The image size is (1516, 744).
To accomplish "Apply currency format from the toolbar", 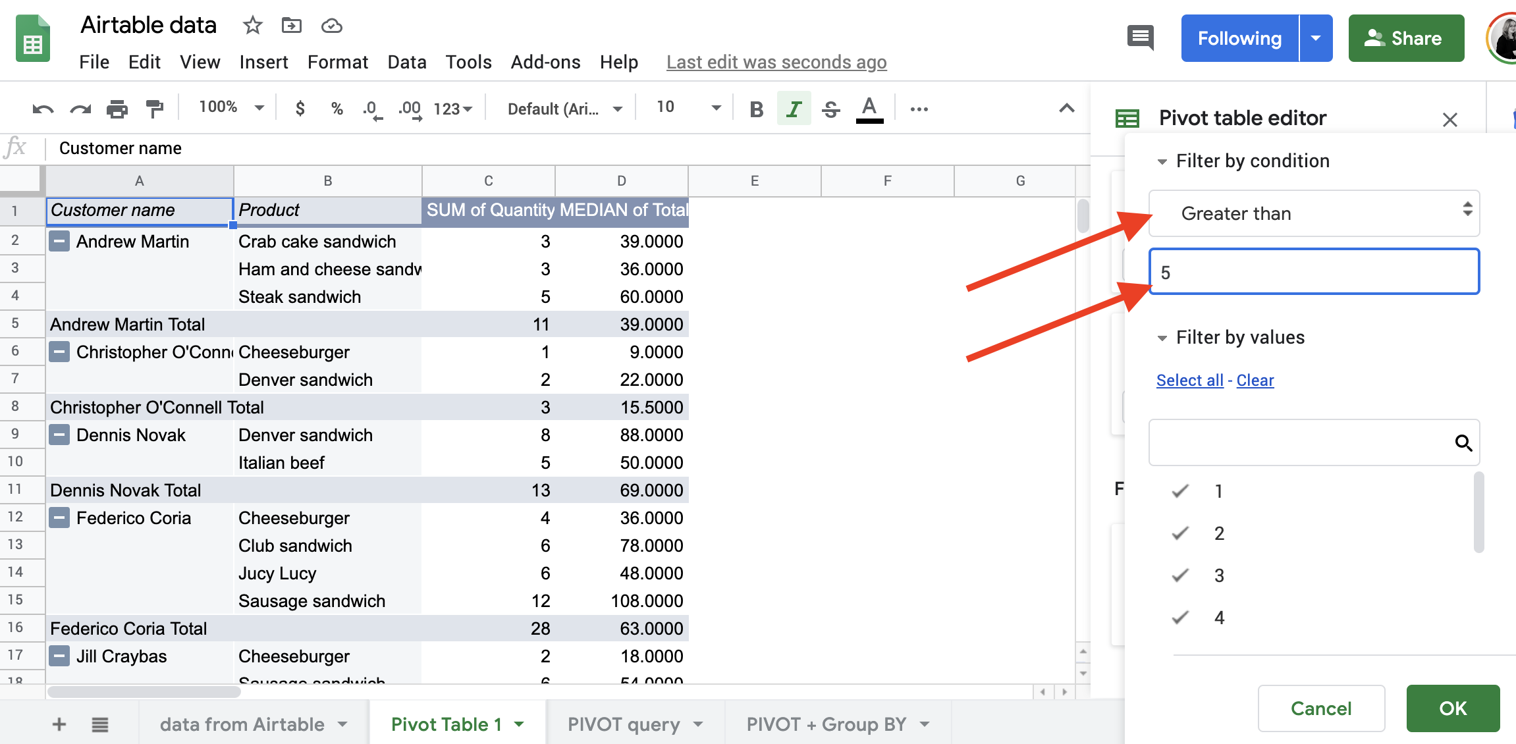I will pos(300,109).
